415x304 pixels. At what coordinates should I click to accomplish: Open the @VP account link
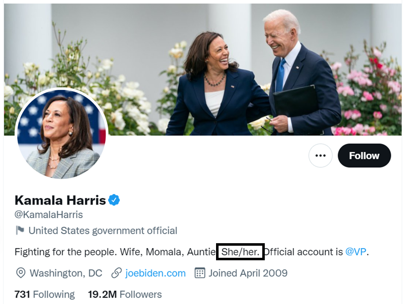pos(356,252)
